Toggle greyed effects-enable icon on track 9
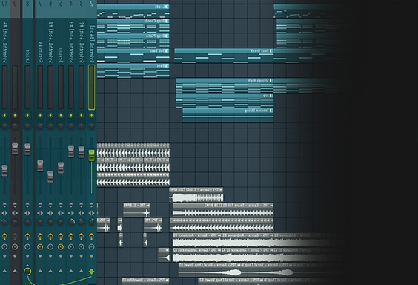This screenshot has height=285, width=418. (15, 236)
